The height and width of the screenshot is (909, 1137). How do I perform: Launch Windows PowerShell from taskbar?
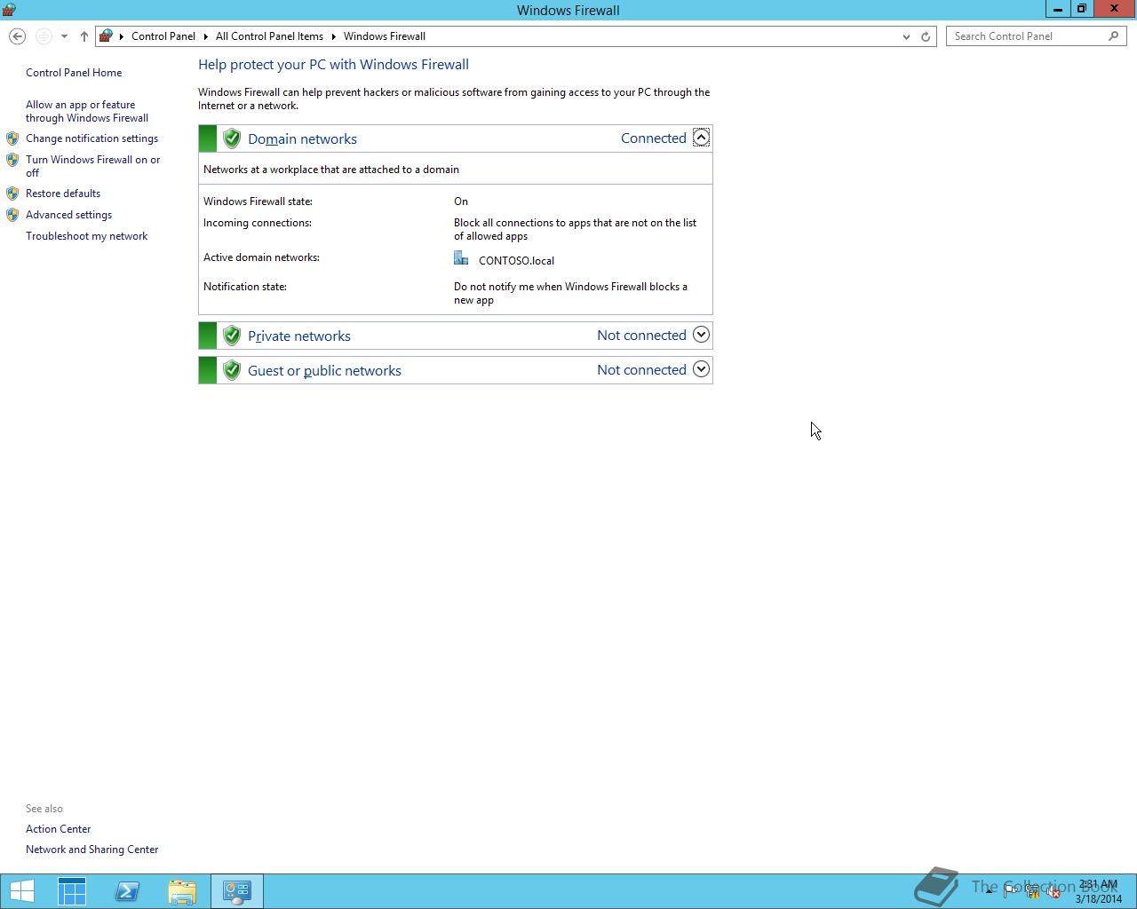coord(127,891)
